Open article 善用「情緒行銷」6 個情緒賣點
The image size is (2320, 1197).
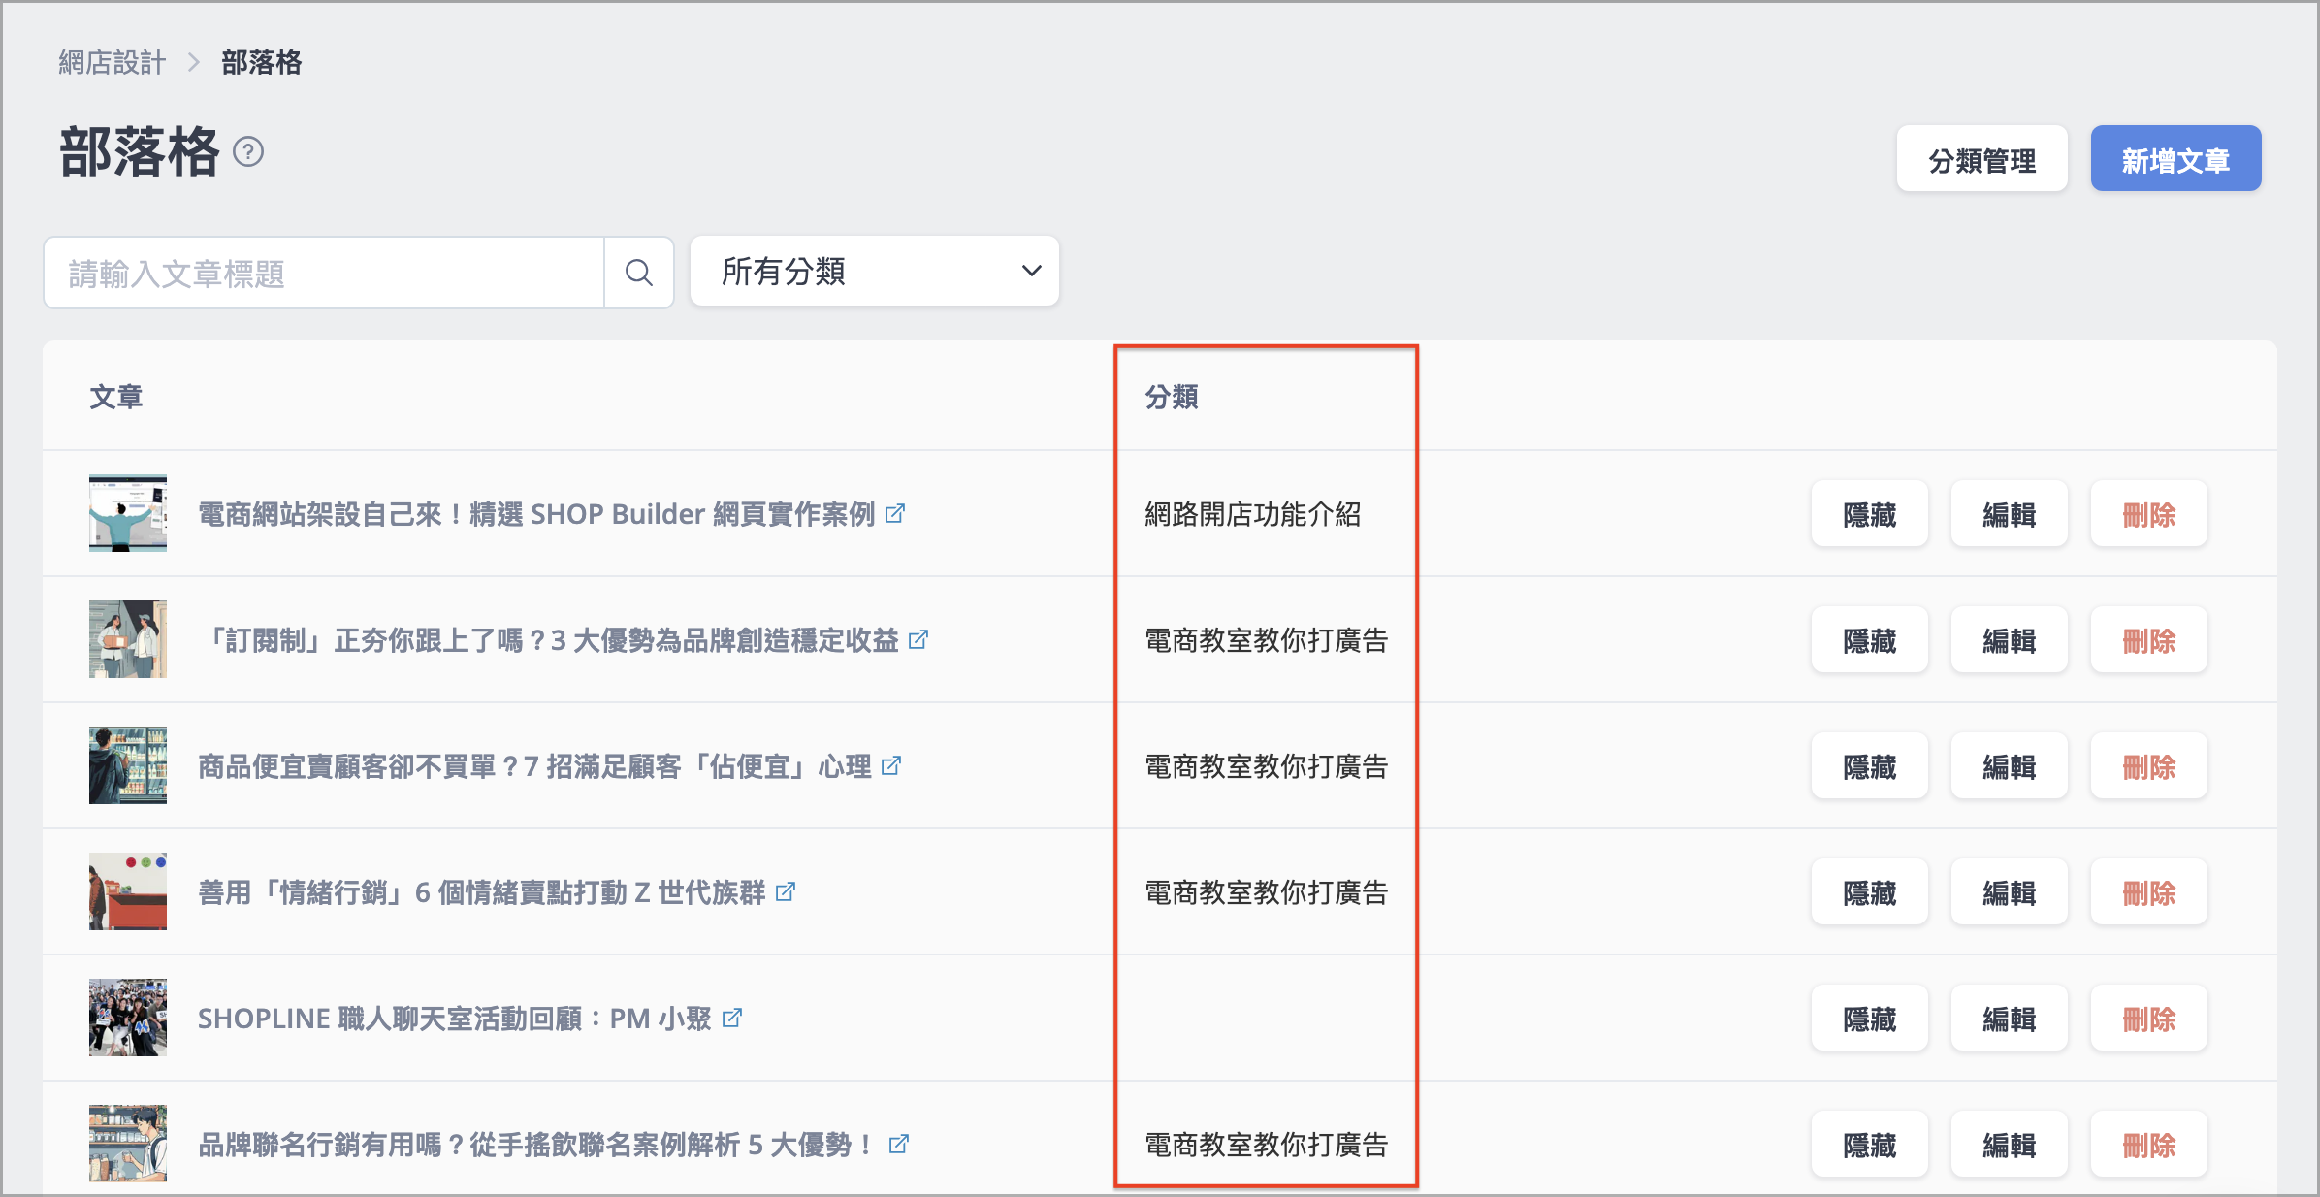click(482, 891)
